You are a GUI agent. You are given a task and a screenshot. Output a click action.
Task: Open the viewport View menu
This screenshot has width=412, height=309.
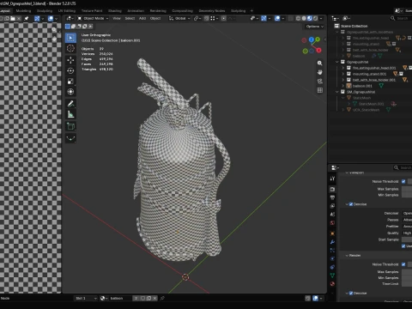click(117, 18)
